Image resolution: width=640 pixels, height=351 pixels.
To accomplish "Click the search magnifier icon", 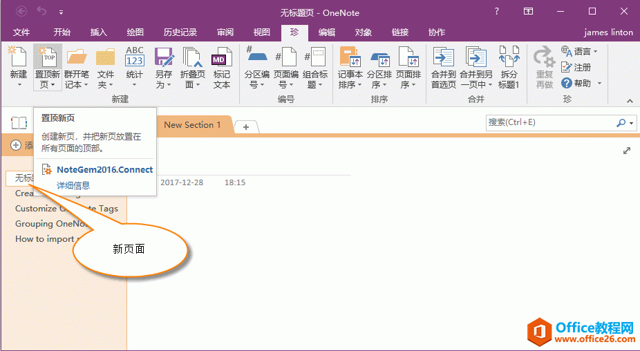I will [621, 122].
